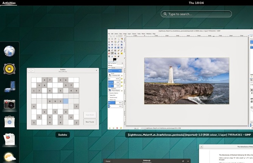Open the camera photo app dock icon

[9, 104]
